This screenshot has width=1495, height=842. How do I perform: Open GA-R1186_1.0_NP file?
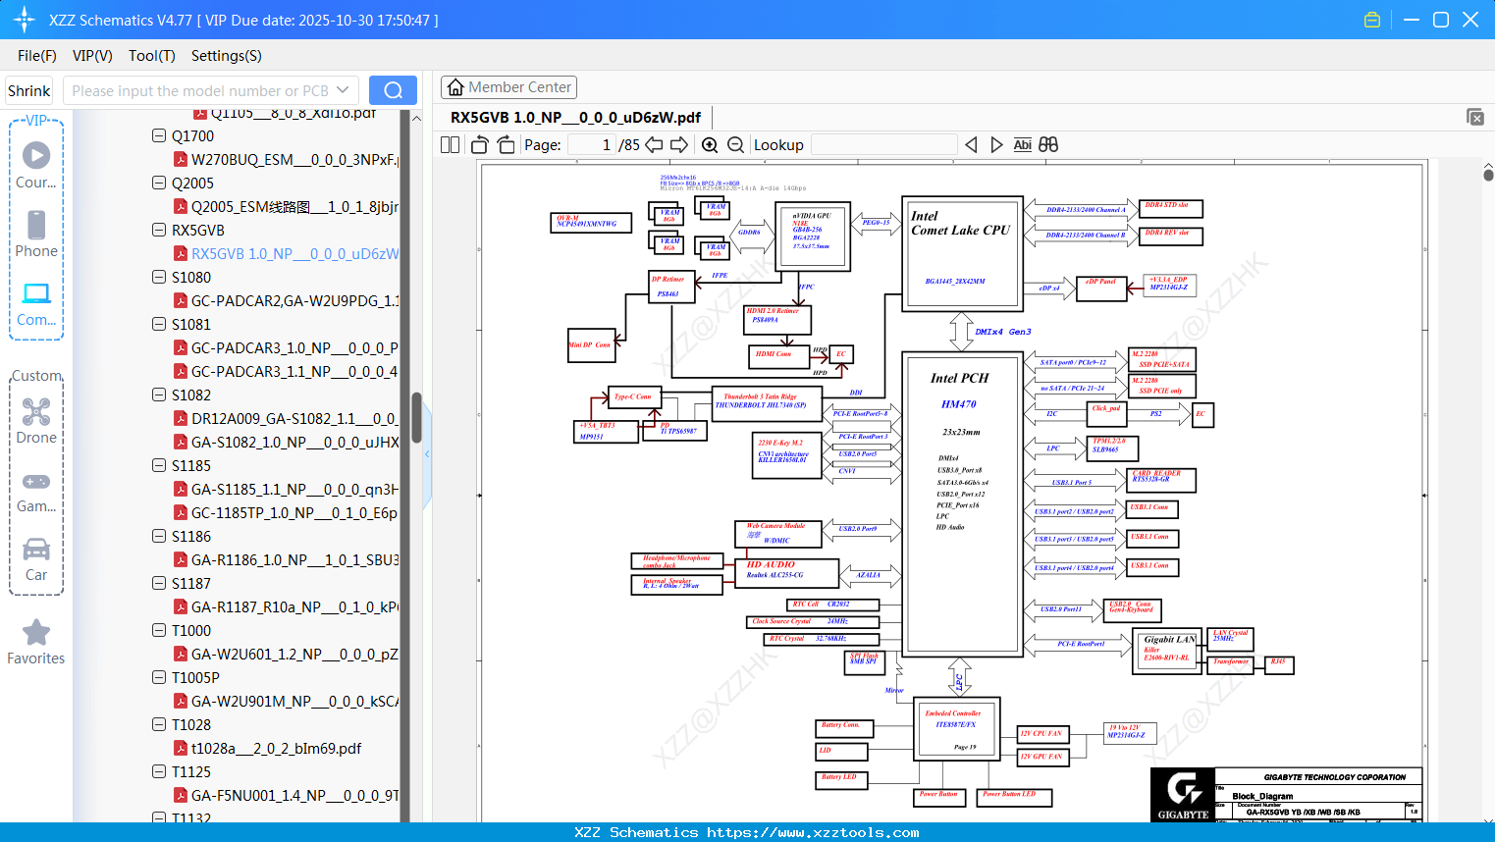(295, 559)
